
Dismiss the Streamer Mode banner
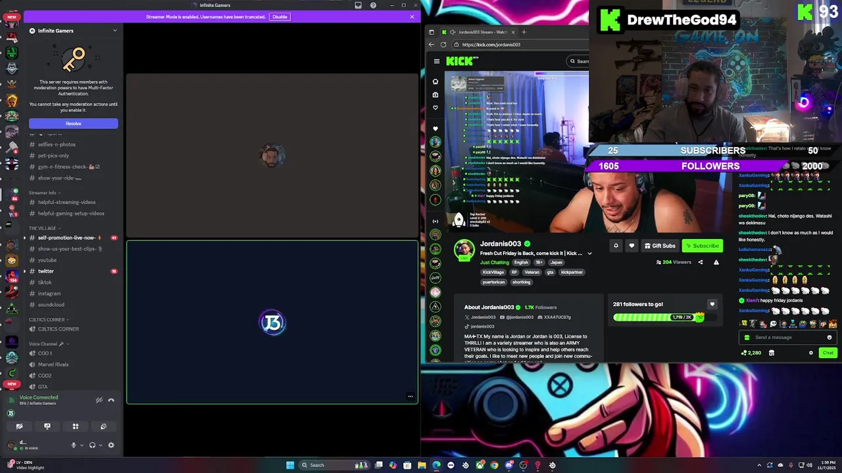coord(412,16)
